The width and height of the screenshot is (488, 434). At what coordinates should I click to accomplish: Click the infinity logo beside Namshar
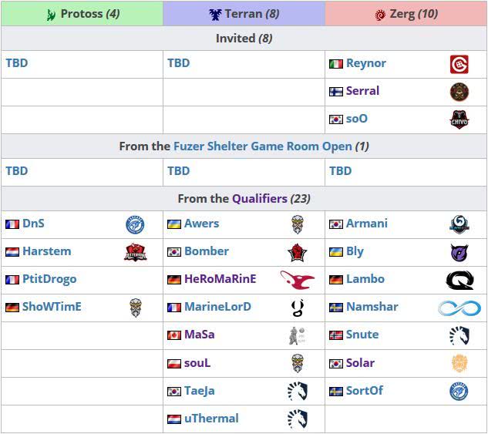[459, 308]
